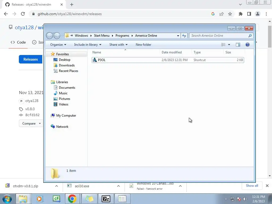The height and width of the screenshot is (204, 272).
Task: Click the Explorer forward navigation button
Action: (57, 36)
